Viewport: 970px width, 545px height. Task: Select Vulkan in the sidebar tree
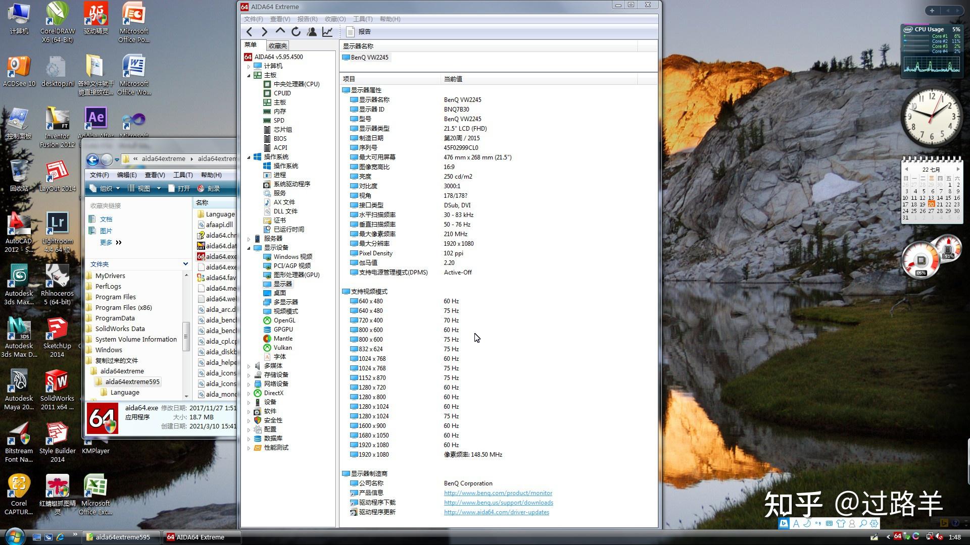coord(282,347)
